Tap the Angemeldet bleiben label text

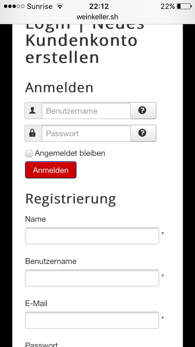click(70, 153)
